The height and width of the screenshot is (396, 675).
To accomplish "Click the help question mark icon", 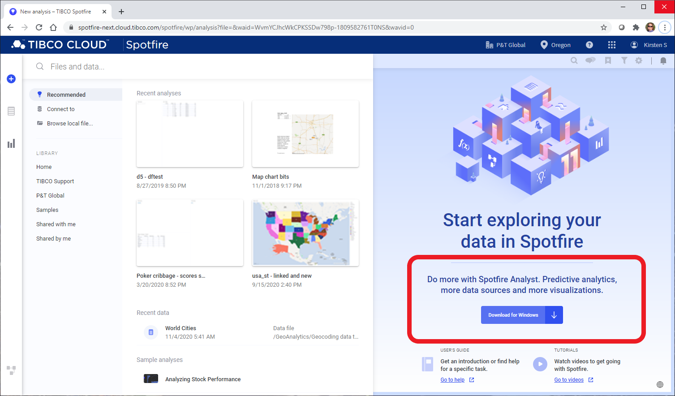I will pyautogui.click(x=589, y=45).
